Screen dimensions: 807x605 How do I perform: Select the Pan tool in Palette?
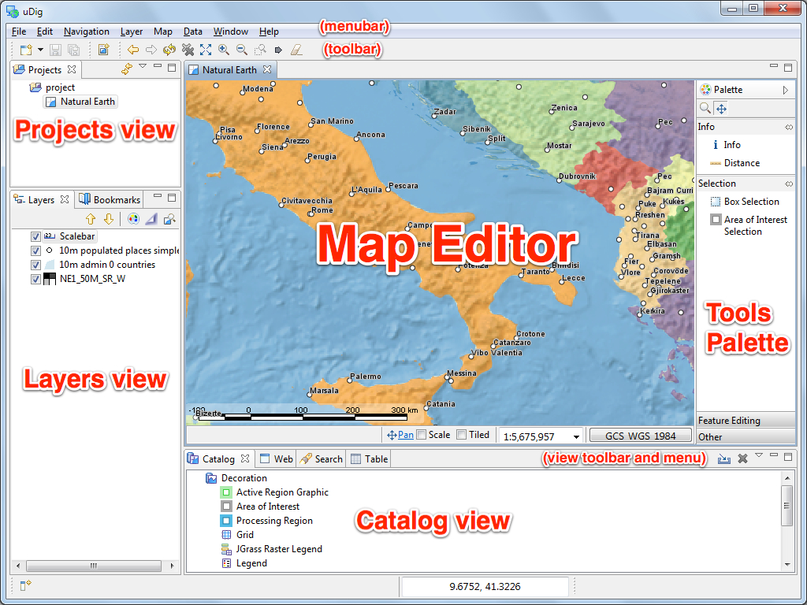coord(722,109)
